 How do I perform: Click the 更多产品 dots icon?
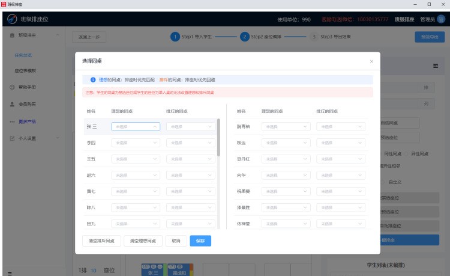point(13,121)
